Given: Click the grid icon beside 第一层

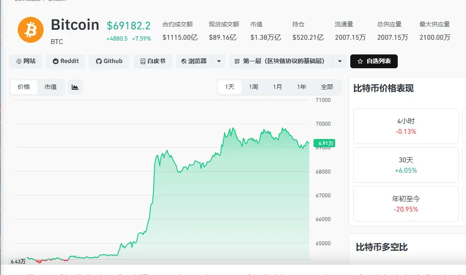Looking at the screenshot, I should click(x=237, y=61).
